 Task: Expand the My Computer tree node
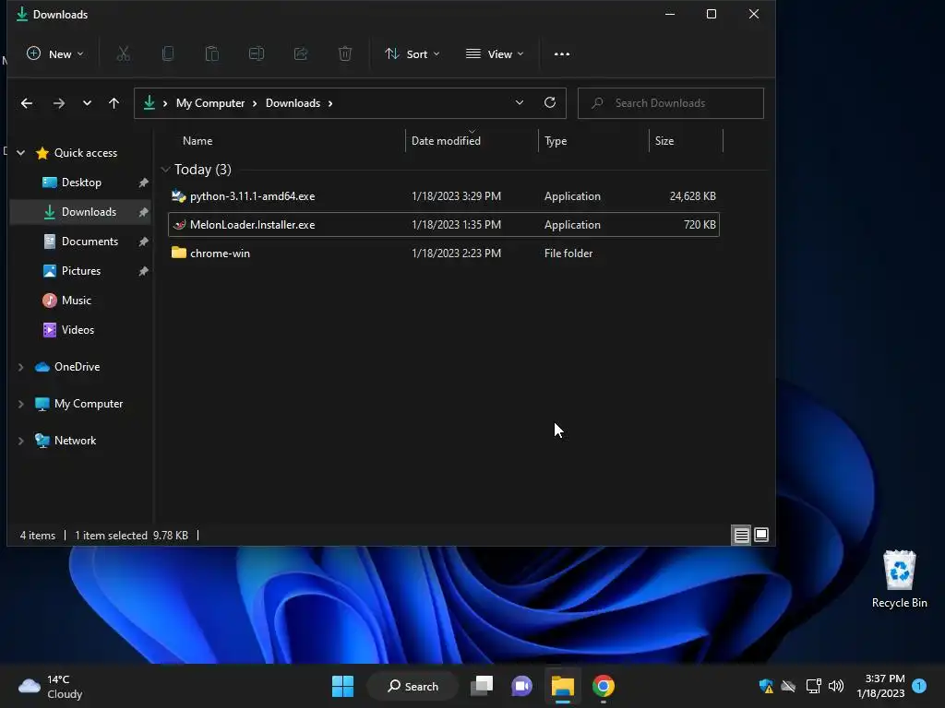pos(21,404)
